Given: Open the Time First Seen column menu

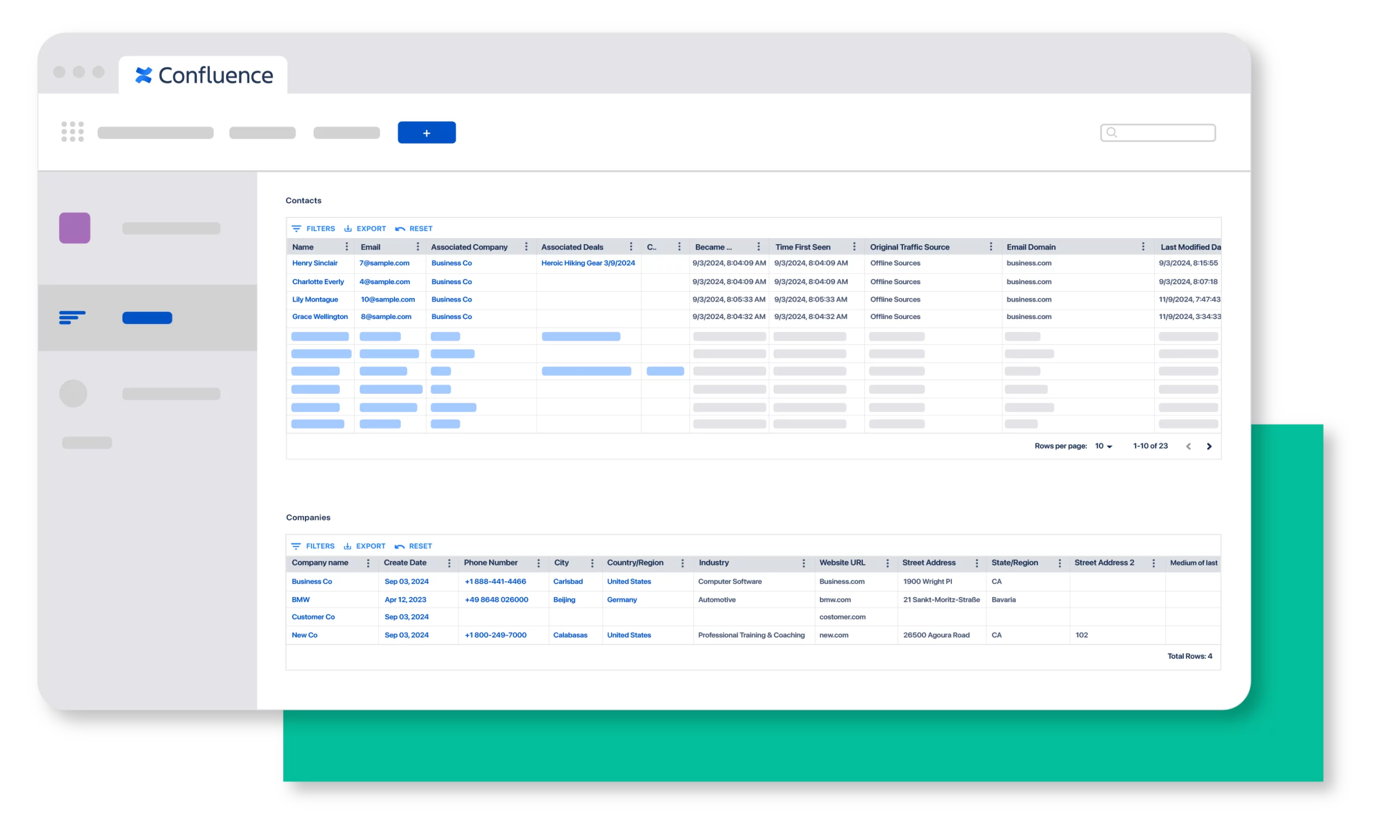Looking at the screenshot, I should [855, 246].
